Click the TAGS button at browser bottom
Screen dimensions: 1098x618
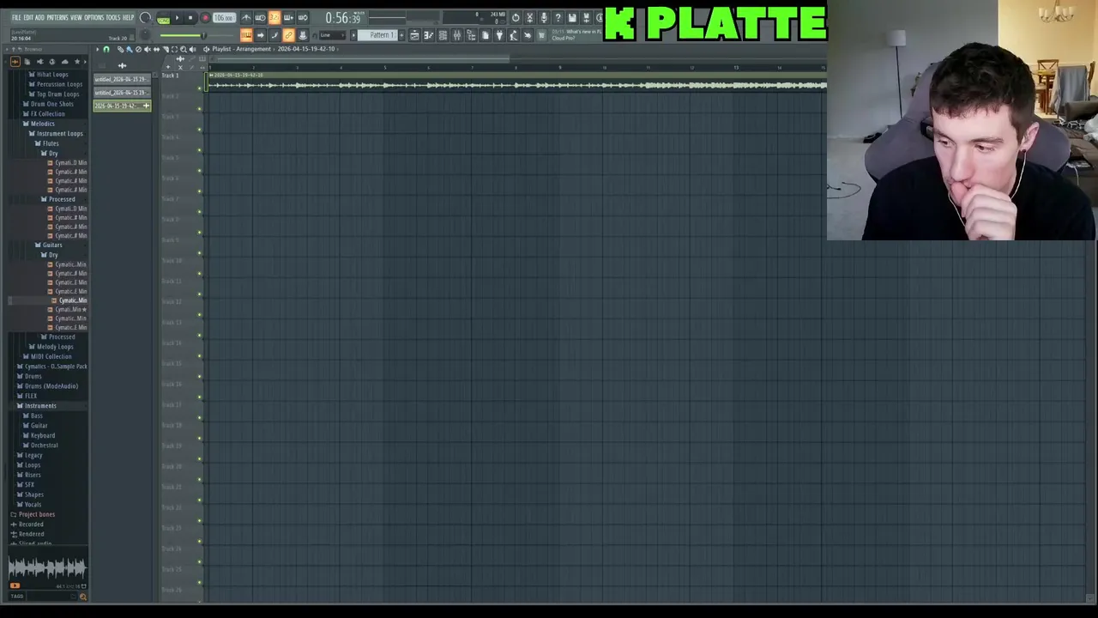click(x=17, y=596)
